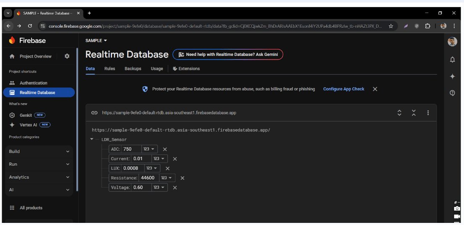Collapse the LDR_Sensor tree node
Viewport: 464px width, 225px height.
[x=92, y=139]
